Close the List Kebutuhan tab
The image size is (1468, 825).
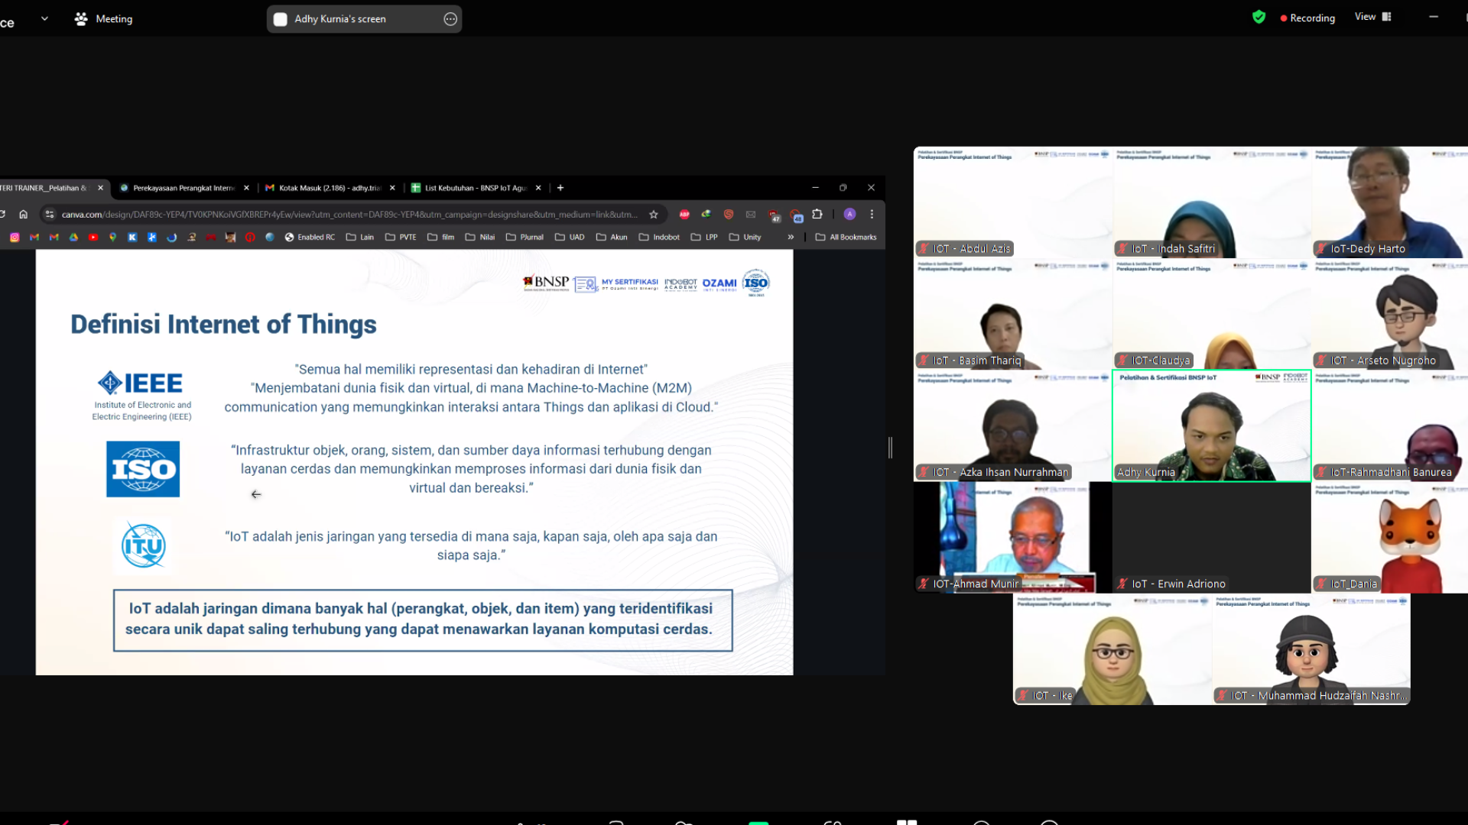point(538,188)
